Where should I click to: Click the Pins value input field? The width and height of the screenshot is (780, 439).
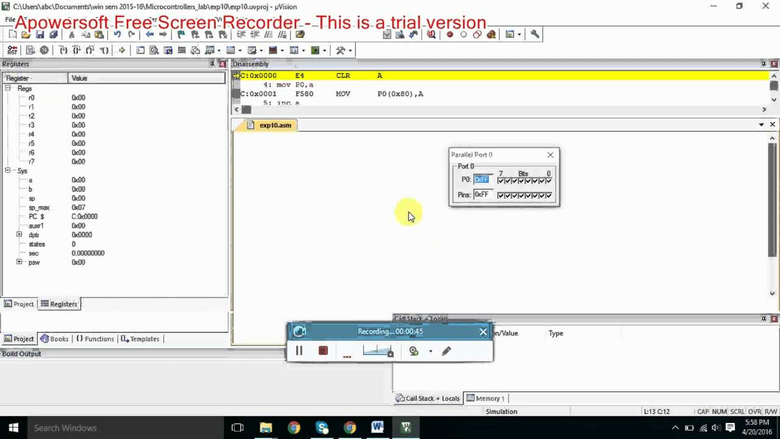tap(482, 195)
